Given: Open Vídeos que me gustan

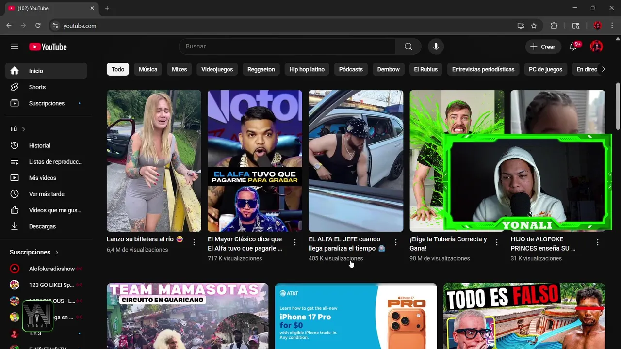Looking at the screenshot, I should click(x=46, y=210).
